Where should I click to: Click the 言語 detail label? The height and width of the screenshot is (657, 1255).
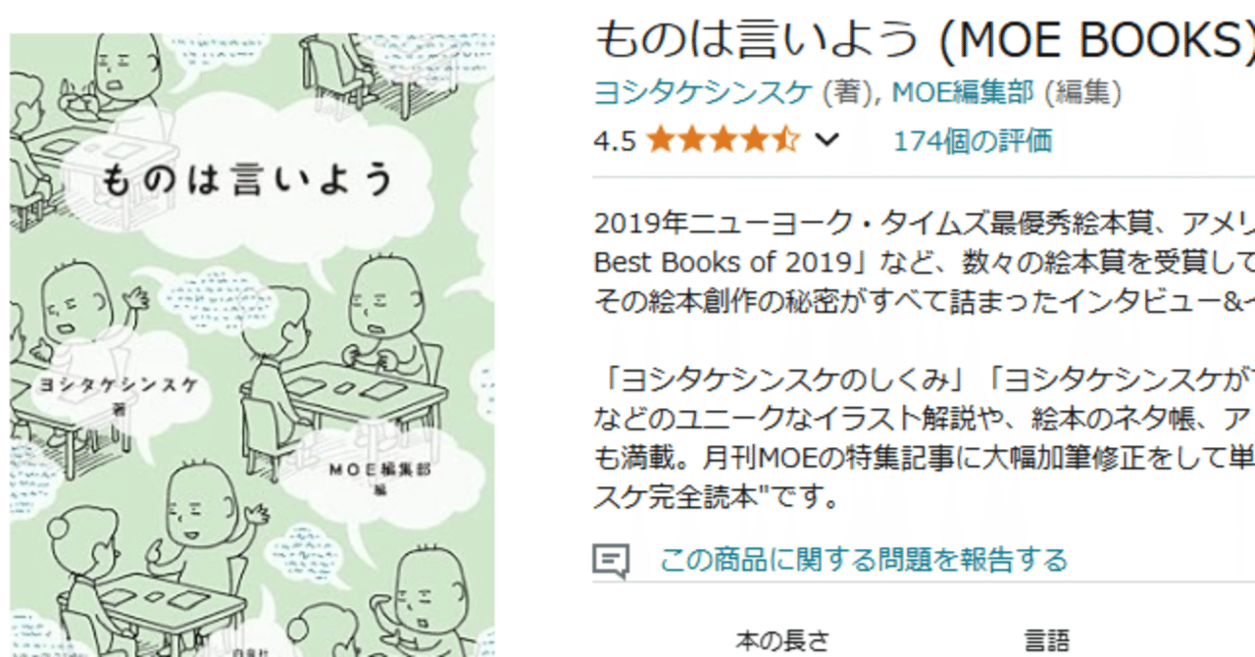[x=1047, y=641]
